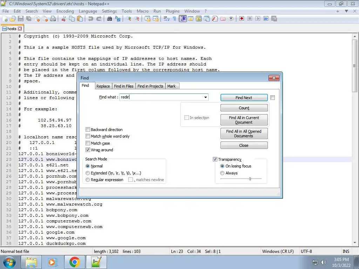
Task: Click the Redo arrow icon
Action: click(99, 19)
